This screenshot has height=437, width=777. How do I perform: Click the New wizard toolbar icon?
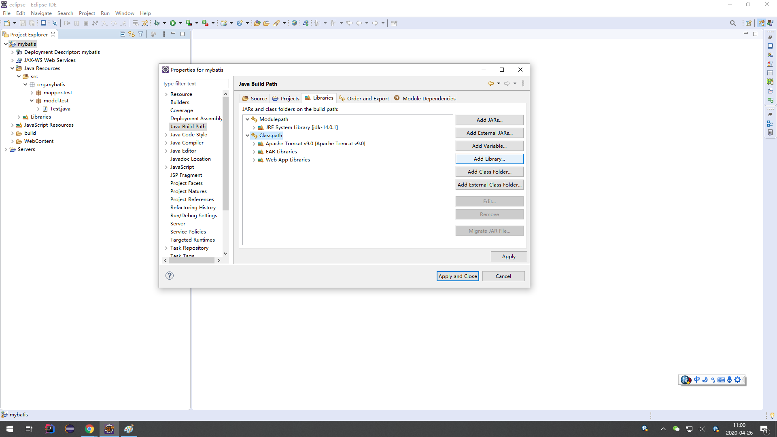(7, 23)
